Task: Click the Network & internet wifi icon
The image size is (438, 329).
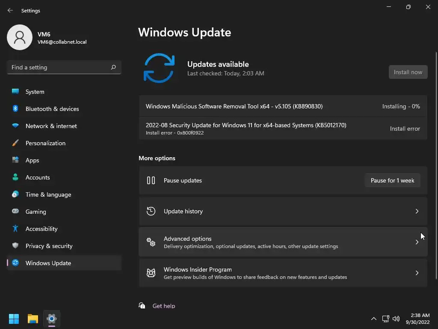Action: (x=15, y=126)
